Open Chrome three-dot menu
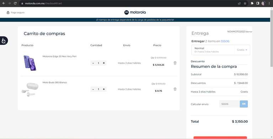273x139 pixels. point(269,3)
